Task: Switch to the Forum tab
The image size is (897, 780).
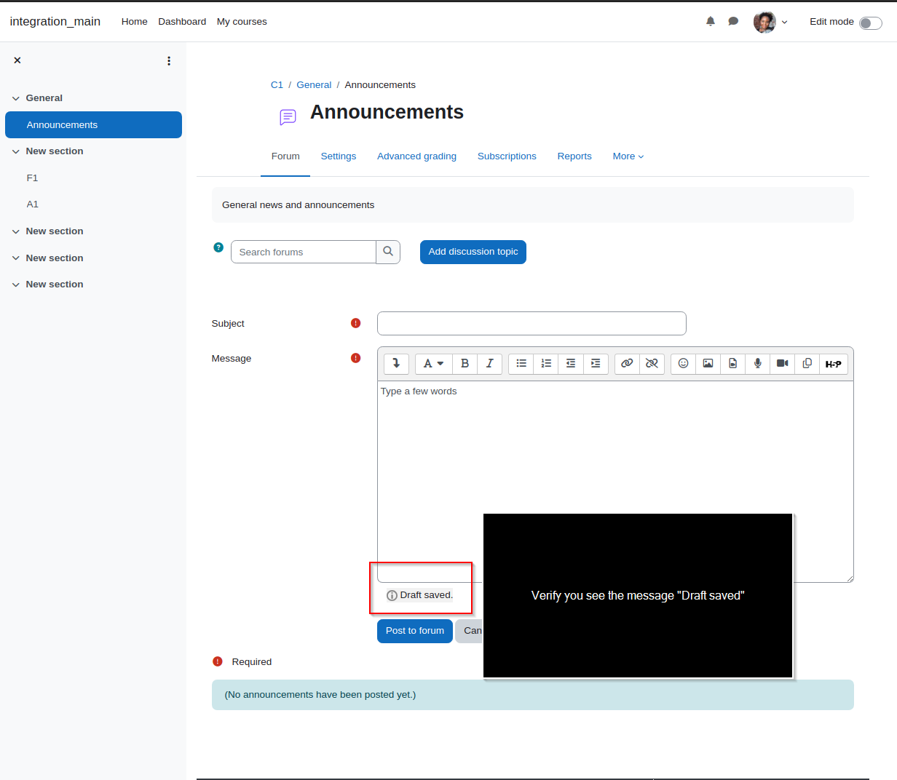Action: click(285, 156)
